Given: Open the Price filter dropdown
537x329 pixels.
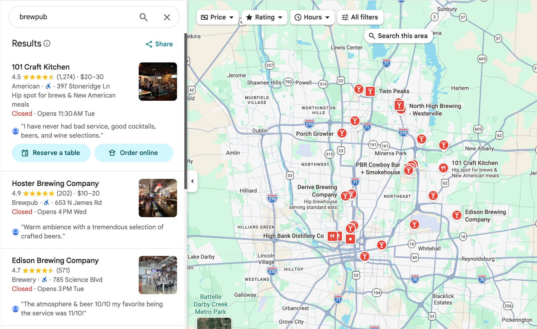Looking at the screenshot, I should pyautogui.click(x=217, y=17).
